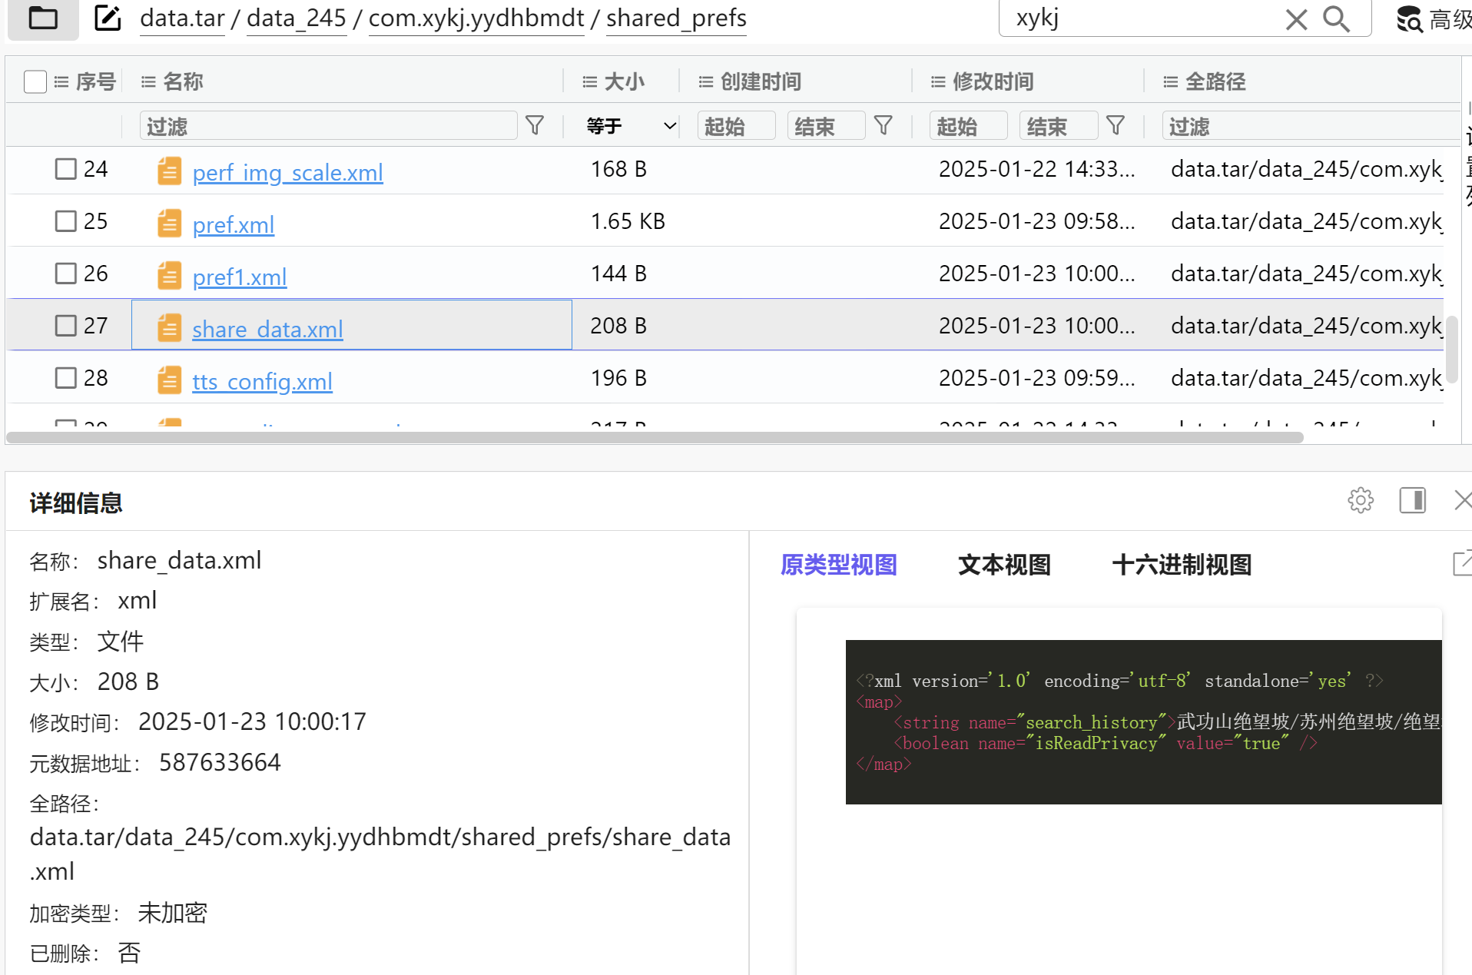
Task: Switch to the text view tab
Action: [x=1004, y=565]
